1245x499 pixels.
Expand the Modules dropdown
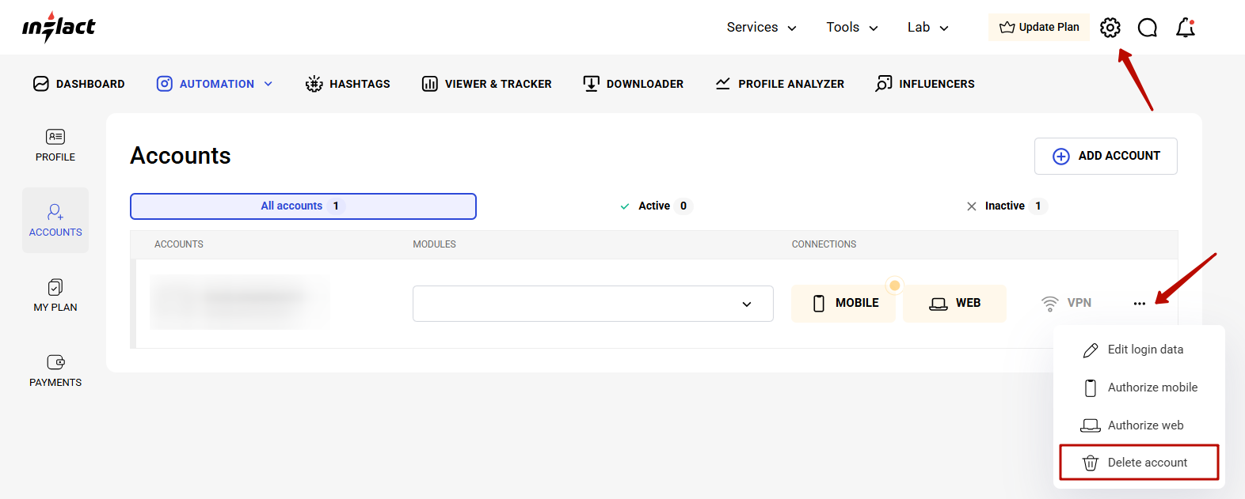[592, 304]
